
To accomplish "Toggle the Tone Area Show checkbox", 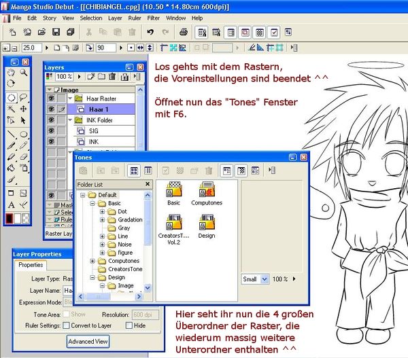I will coord(67,314).
